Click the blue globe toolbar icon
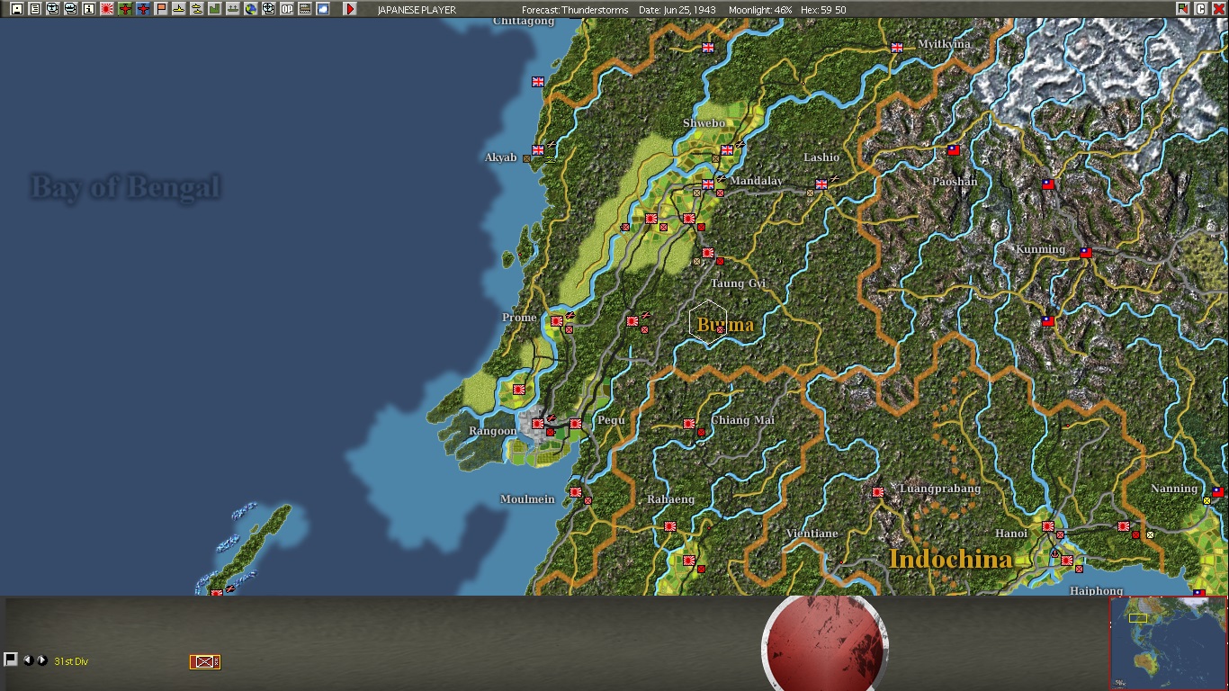The height and width of the screenshot is (691, 1229). 251,9
